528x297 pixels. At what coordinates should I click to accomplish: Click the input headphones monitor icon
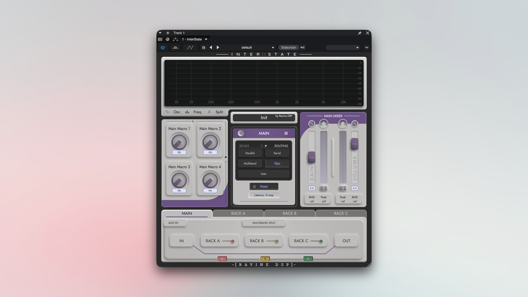324,124
